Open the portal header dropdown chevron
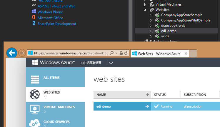The image size is (220, 127). [x=111, y=63]
